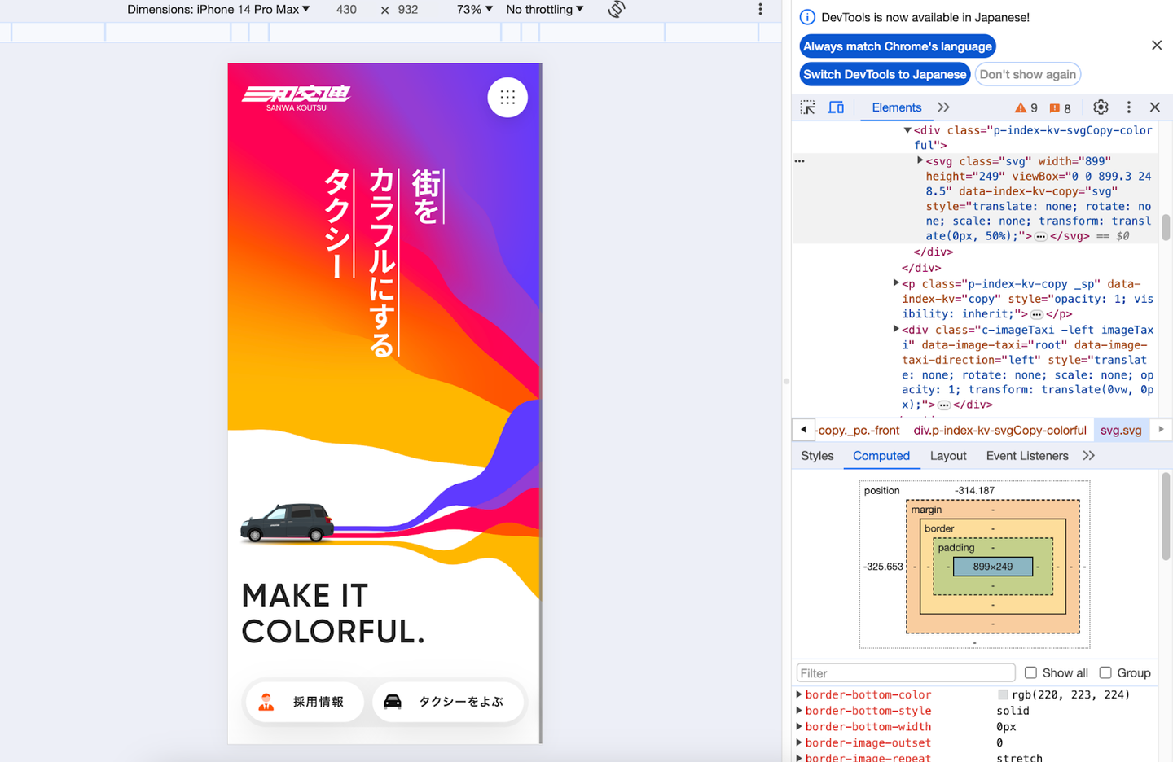Open the 73% zoom dropdown

click(x=474, y=9)
